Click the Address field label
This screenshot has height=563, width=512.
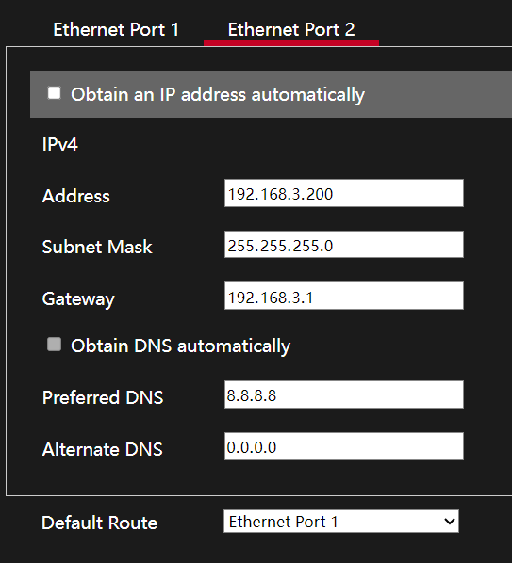coord(75,196)
